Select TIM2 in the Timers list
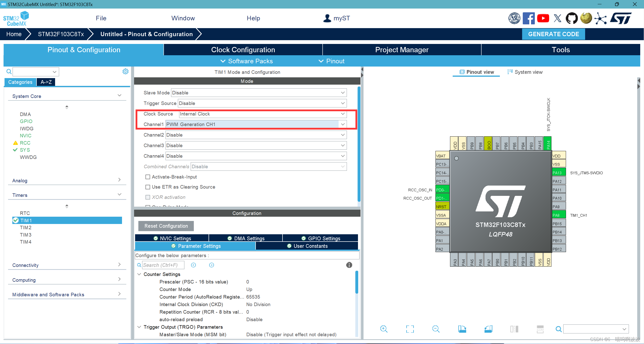644x344 pixels. 26,227
